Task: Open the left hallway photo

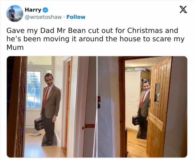Action: coord(52,107)
